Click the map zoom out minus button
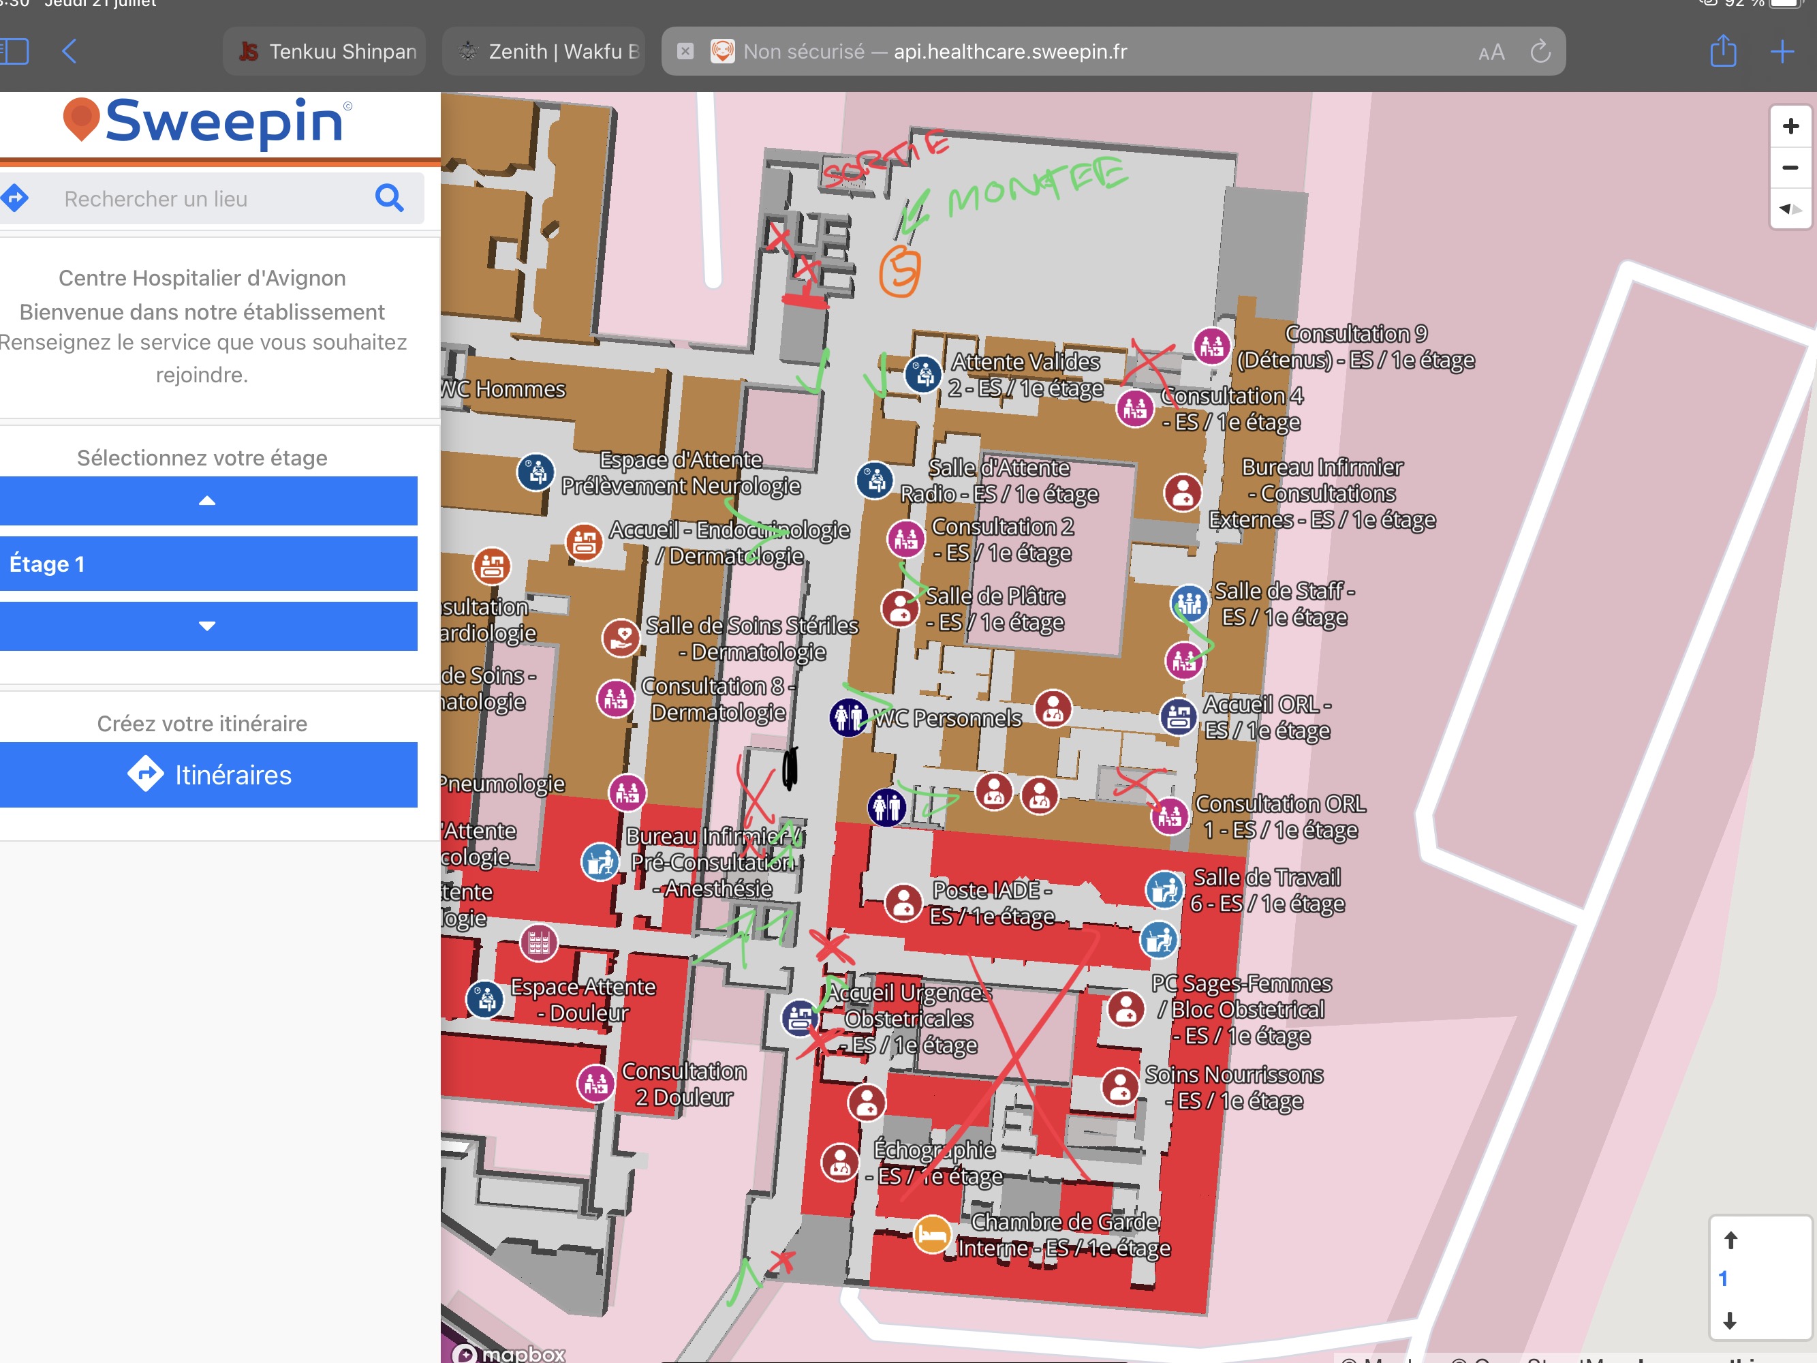The image size is (1817, 1363). click(x=1790, y=168)
